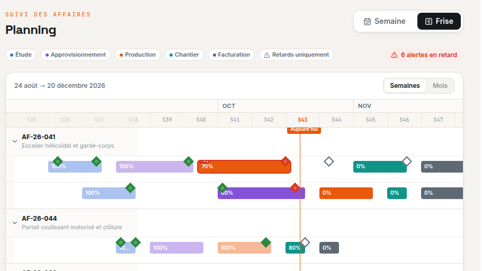Open the 6 alertes en retard badge

pos(424,55)
